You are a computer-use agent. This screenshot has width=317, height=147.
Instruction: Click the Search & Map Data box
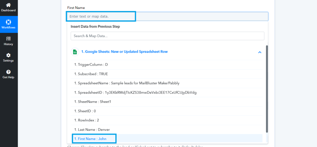[167, 36]
